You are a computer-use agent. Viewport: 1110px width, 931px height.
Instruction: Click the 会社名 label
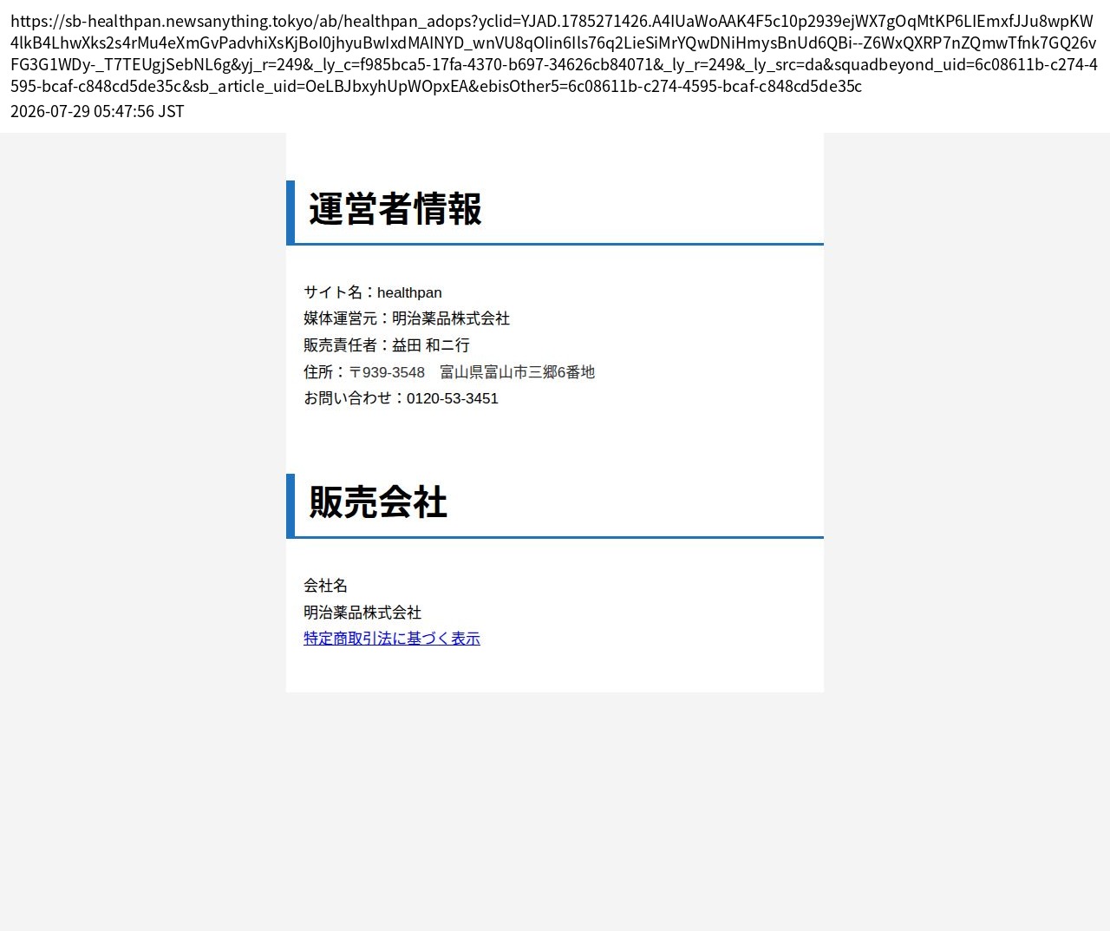coord(325,586)
